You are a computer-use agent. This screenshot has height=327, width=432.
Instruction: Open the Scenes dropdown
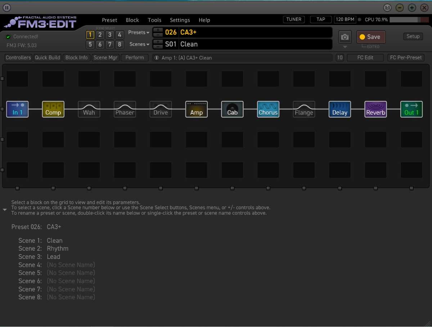coord(139,44)
